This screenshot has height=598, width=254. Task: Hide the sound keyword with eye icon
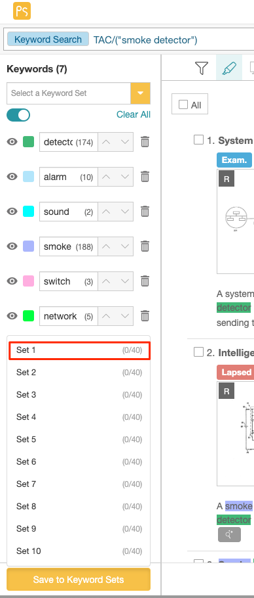click(x=12, y=212)
